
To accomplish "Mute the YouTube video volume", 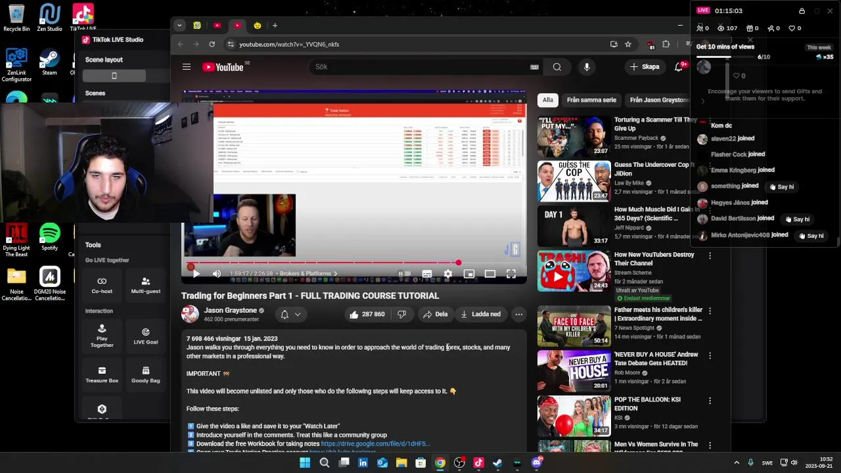I will click(x=217, y=274).
